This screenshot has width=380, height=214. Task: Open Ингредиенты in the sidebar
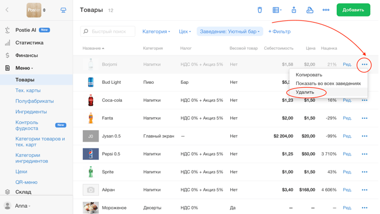coord(31,112)
